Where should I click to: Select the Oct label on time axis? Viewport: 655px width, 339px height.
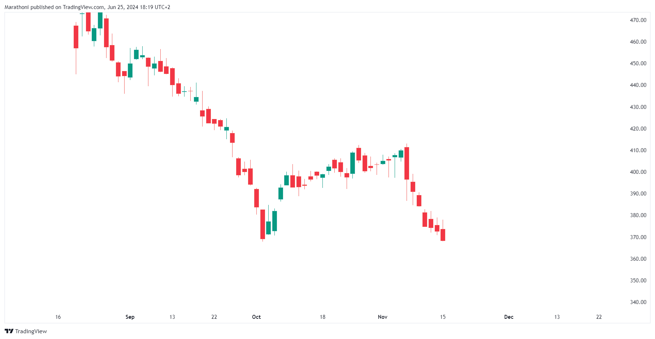point(256,317)
